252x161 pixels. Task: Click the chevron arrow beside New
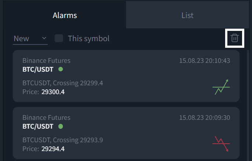[x=44, y=38]
